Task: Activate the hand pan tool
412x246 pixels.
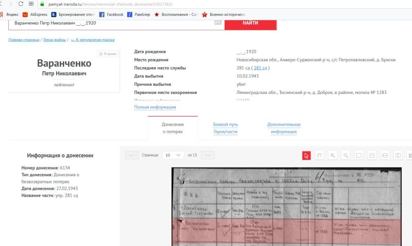Action: click(319, 155)
